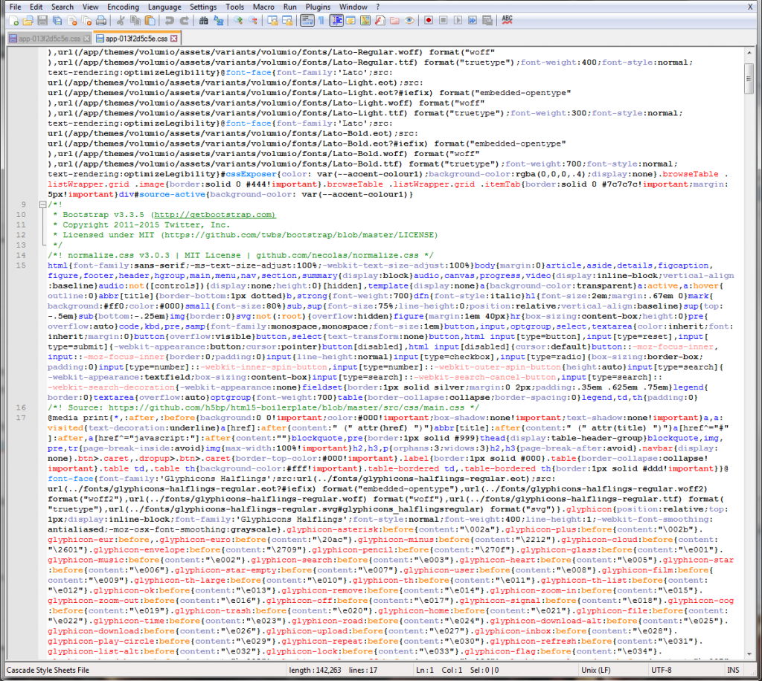Toggle Show All Characters pilcrow icon

tap(321, 20)
